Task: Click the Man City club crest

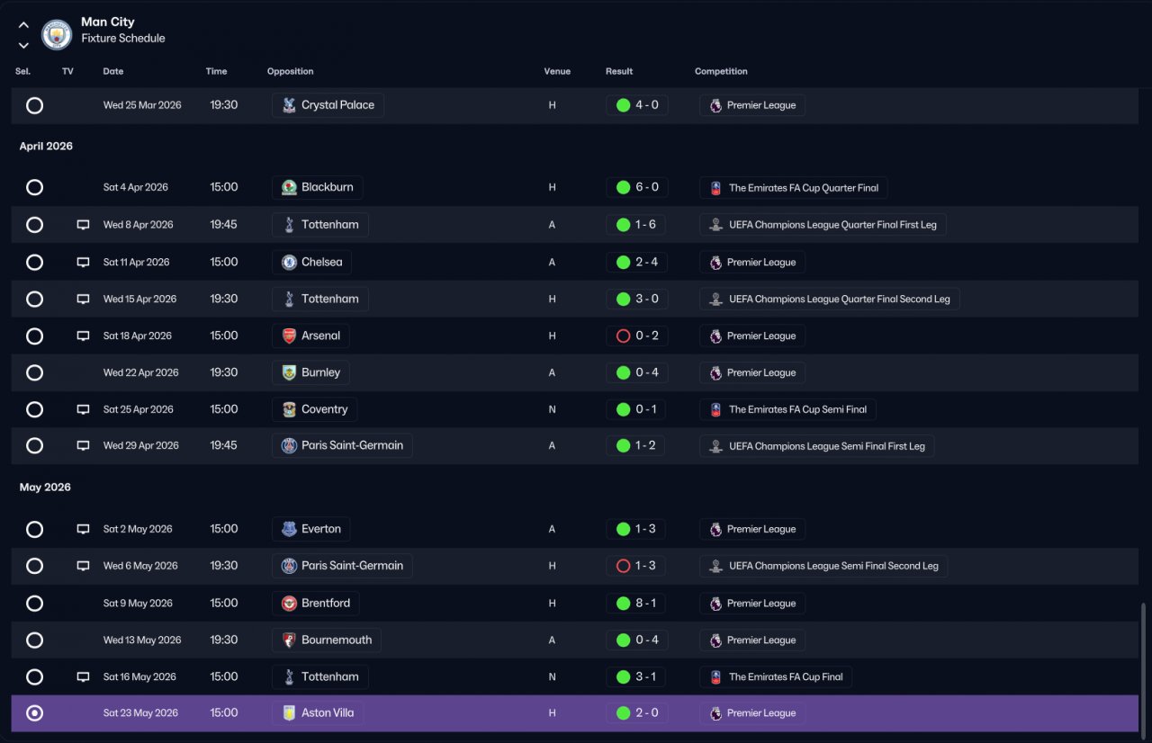Action: click(57, 34)
